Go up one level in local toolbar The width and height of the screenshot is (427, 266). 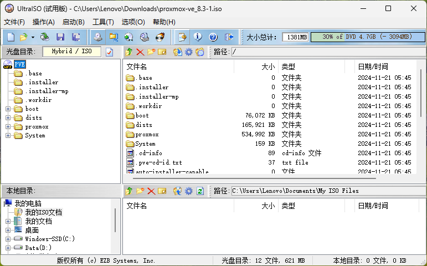(129, 191)
